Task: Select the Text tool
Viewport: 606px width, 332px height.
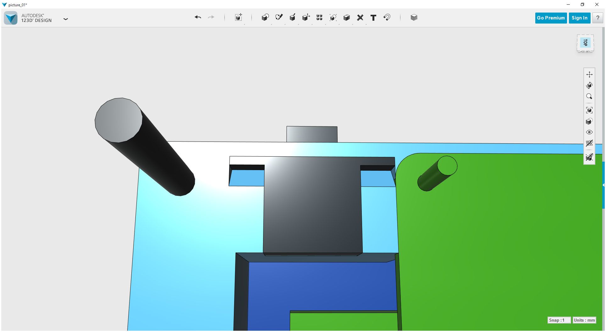Action: [373, 18]
